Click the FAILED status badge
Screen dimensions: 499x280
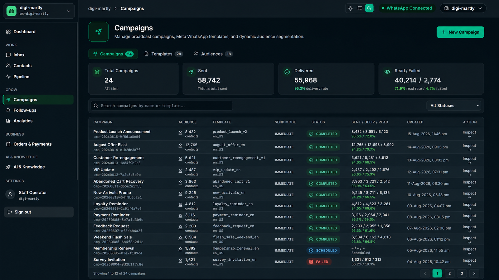point(319,262)
